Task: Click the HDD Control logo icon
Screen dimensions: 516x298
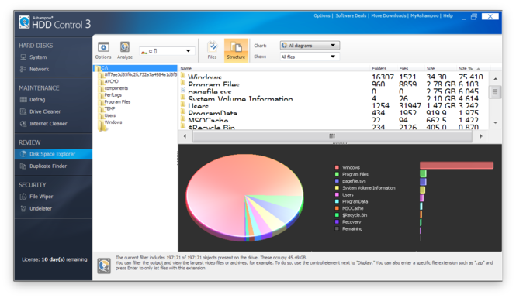Action: 24,22
